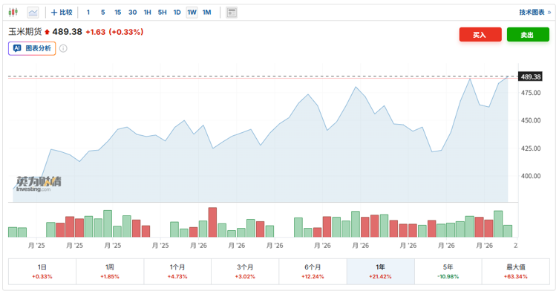Switch to candlestick chart type
Image resolution: width=559 pixels, height=294 pixels.
[x=13, y=13]
